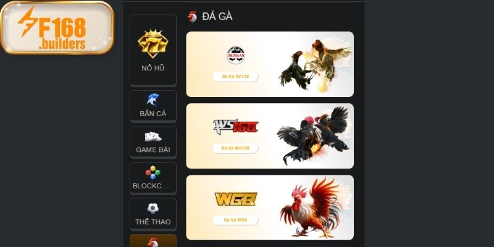Image resolution: width=494 pixels, height=247 pixels.
Task: Click the highlighted rooster category icon
Action: tap(153, 242)
